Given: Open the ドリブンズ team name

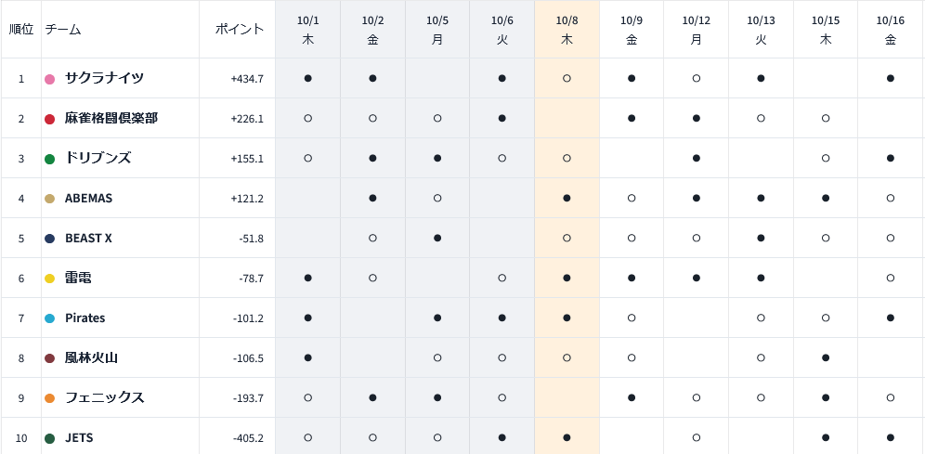Looking at the screenshot, I should click(x=98, y=158).
